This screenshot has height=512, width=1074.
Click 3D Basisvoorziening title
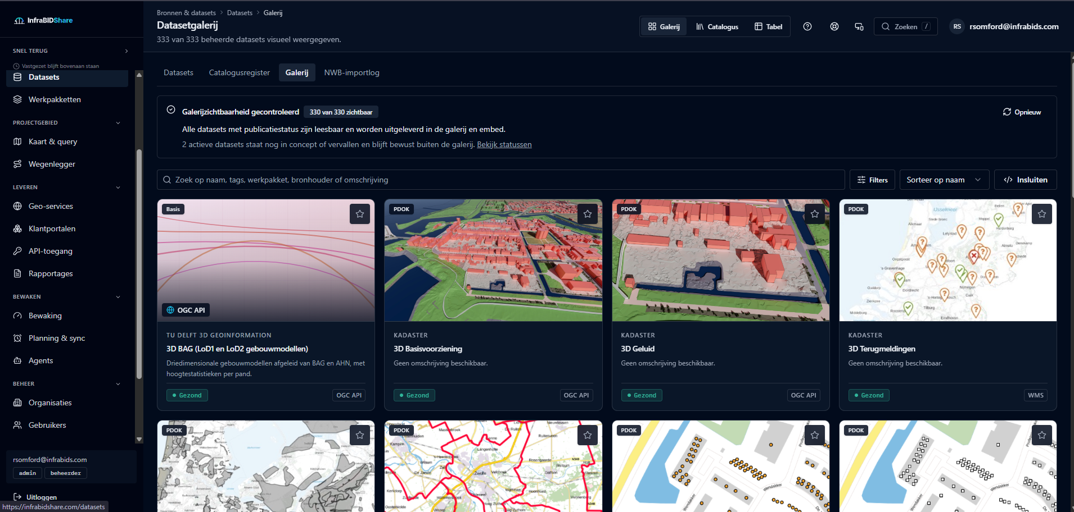pos(428,349)
